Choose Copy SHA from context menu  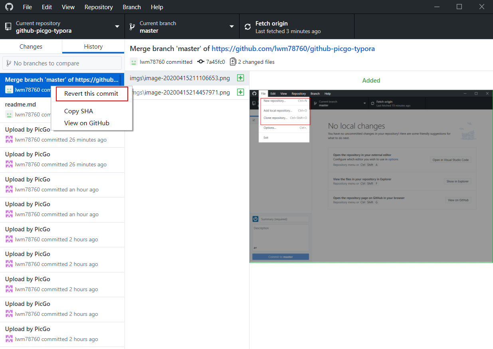79,111
